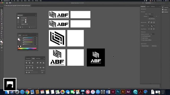Click Vertical Align Center icon

pos(41,63)
